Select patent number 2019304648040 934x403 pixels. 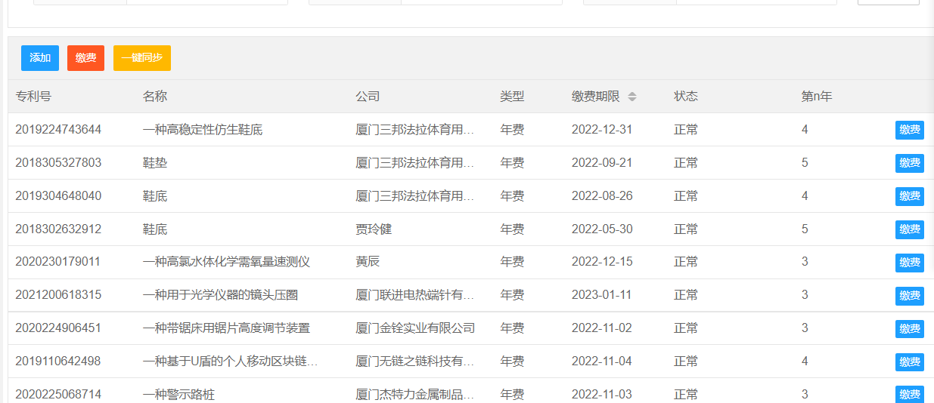(x=58, y=196)
